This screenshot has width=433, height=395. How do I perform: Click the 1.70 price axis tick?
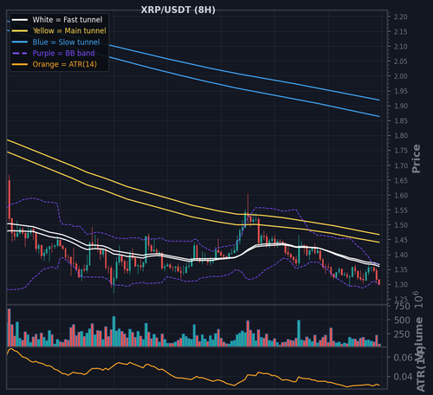401,165
